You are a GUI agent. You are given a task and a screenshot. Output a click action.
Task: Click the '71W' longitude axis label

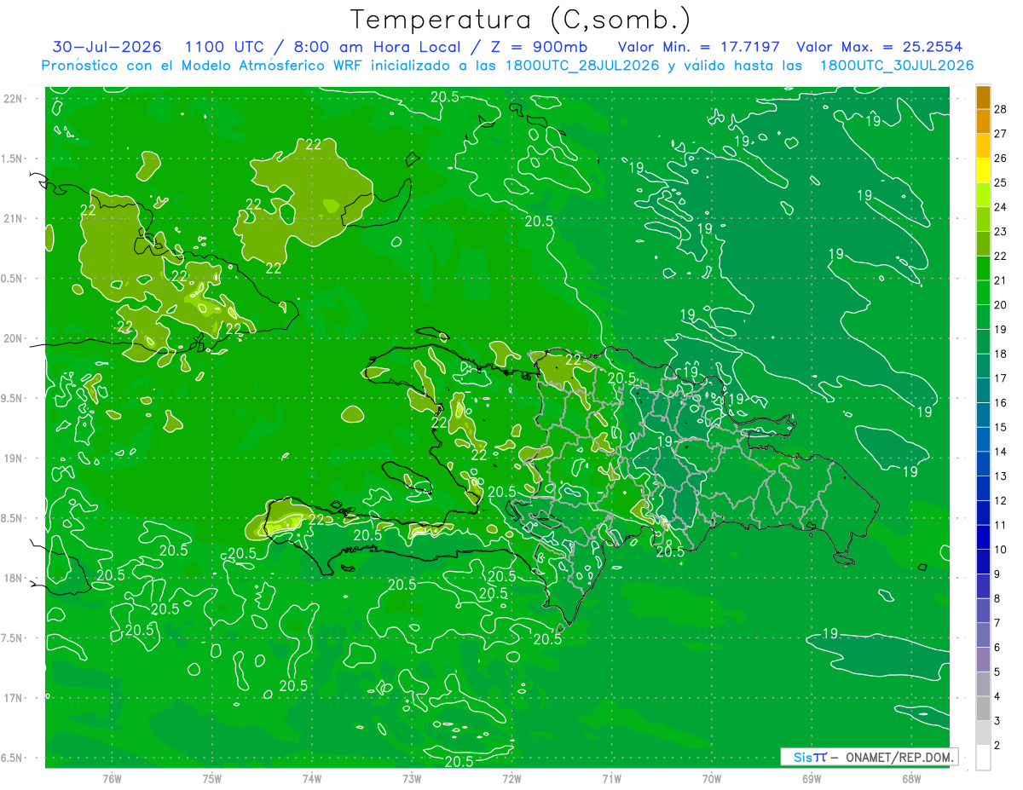(611, 778)
